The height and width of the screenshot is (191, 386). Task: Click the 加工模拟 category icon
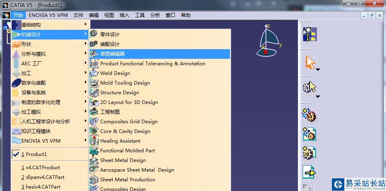coord(16,112)
